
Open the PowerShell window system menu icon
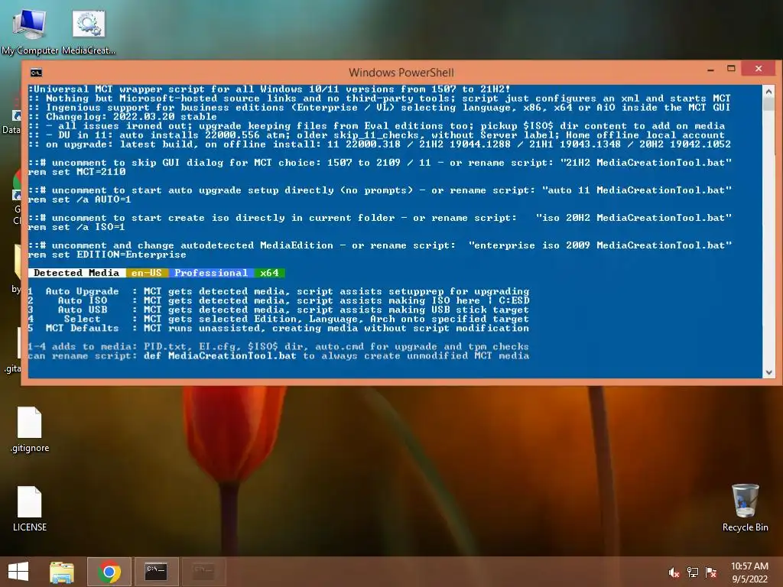(36, 73)
